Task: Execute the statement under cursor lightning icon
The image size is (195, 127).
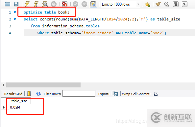Action: click(x=36, y=4)
